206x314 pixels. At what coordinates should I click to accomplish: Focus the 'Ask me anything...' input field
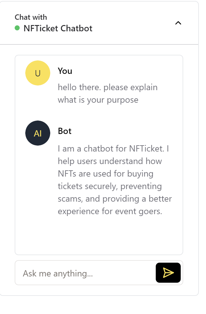[85, 273]
